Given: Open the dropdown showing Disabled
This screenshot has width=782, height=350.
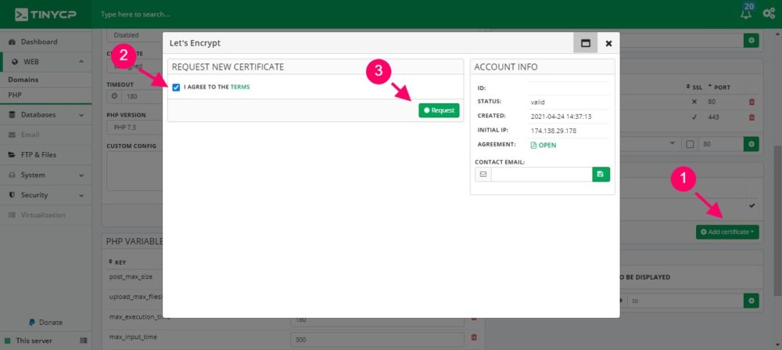Looking at the screenshot, I should 135,35.
